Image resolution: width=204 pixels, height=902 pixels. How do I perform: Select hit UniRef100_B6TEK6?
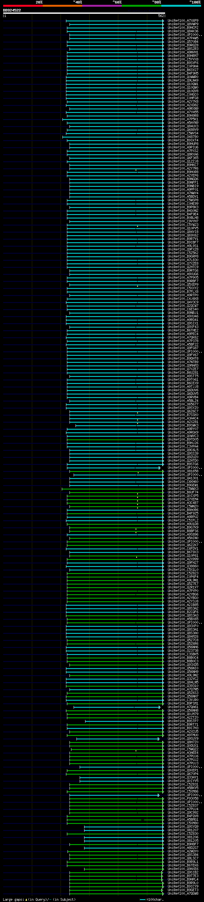point(183,865)
